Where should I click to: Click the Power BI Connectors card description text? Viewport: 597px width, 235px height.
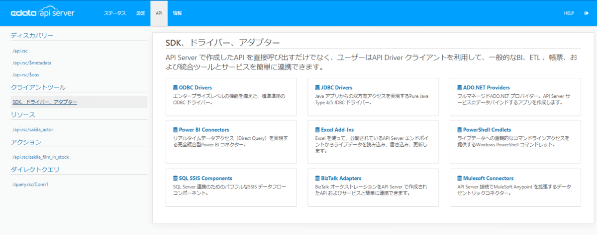[229, 141]
